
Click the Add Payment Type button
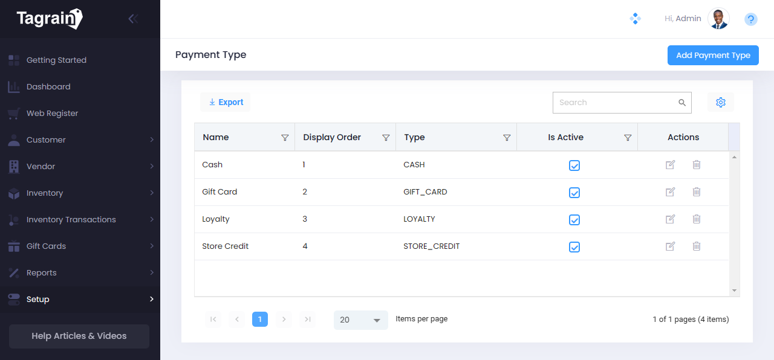pos(713,56)
